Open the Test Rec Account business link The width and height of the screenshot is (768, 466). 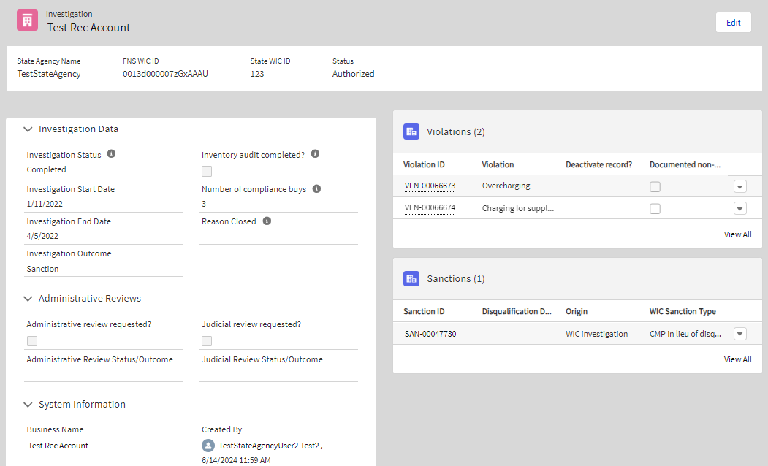click(58, 446)
